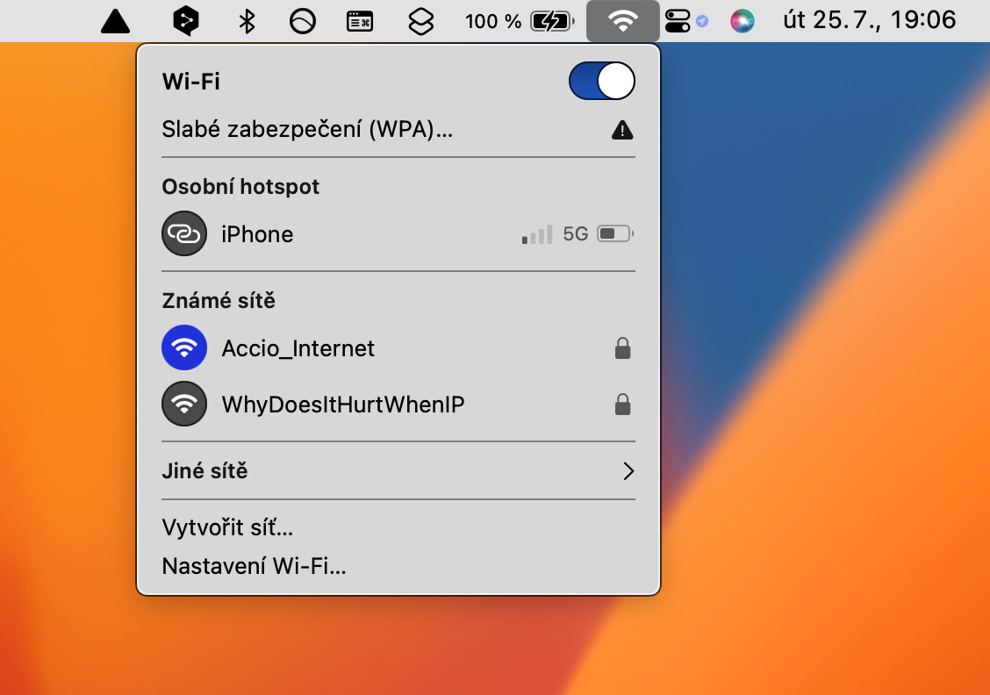Image resolution: width=990 pixels, height=695 pixels.
Task: Click the weak security warning triangle icon
Action: [x=622, y=130]
